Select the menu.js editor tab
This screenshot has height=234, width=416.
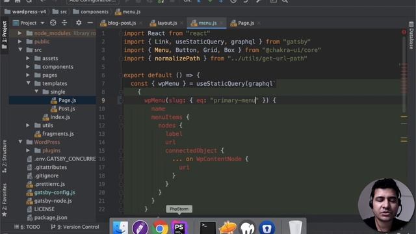click(207, 23)
